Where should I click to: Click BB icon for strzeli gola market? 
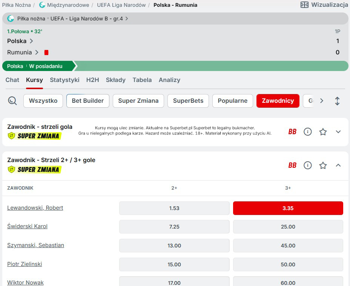pyautogui.click(x=292, y=132)
